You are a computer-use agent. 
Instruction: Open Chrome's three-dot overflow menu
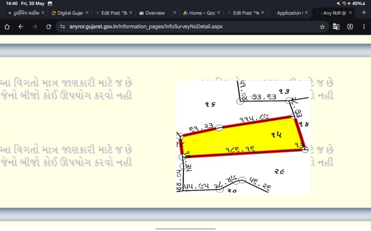[364, 27]
